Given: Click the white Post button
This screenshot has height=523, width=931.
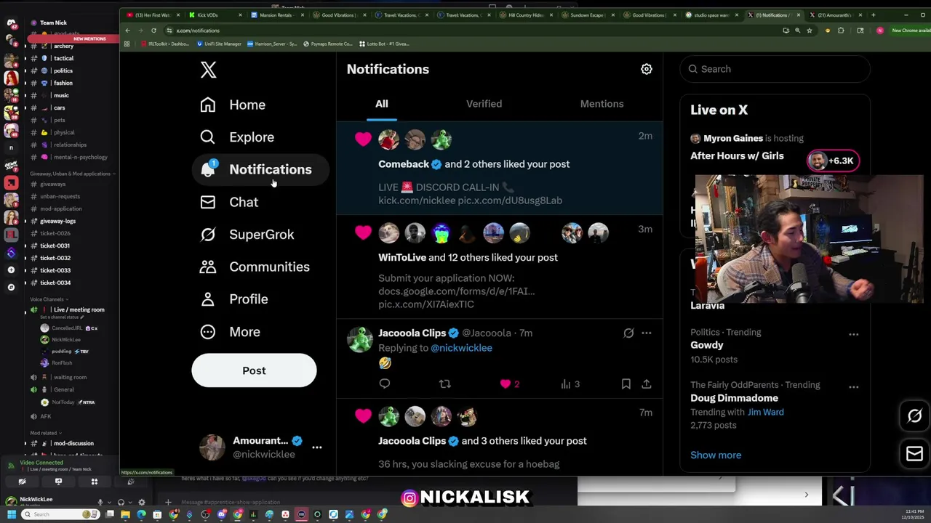Looking at the screenshot, I should tap(254, 370).
